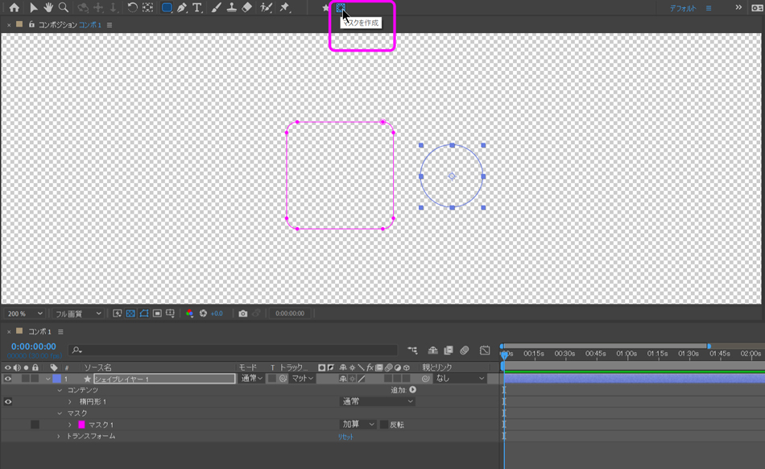Hide シェイプレイヤー 1 with eye icon
The image size is (765, 469).
8,379
